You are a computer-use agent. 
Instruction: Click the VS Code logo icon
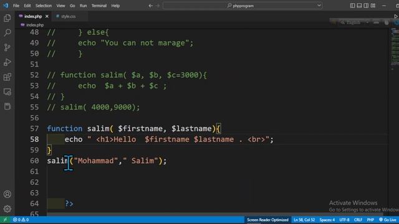pyautogui.click(x=6, y=6)
